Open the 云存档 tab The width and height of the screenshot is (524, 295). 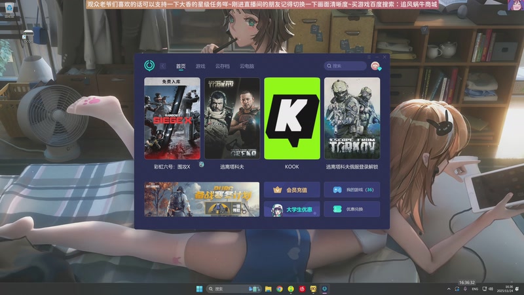[x=223, y=66]
